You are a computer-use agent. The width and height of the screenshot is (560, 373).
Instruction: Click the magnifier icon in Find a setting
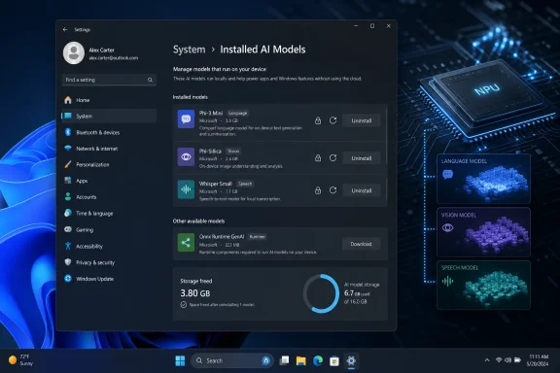[150, 80]
